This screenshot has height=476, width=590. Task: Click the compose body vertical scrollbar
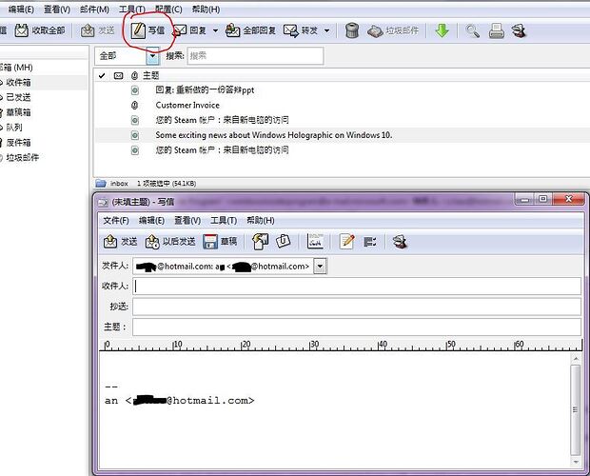[576, 410]
